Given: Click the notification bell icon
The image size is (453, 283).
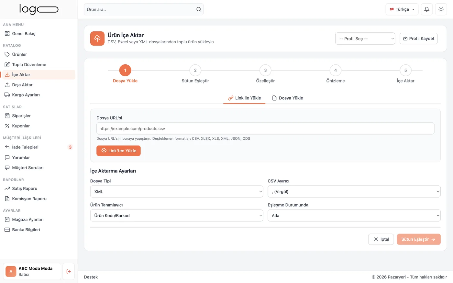Looking at the screenshot, I should [427, 9].
